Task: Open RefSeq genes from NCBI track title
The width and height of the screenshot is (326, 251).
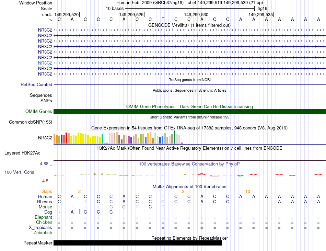Action: coord(190,80)
